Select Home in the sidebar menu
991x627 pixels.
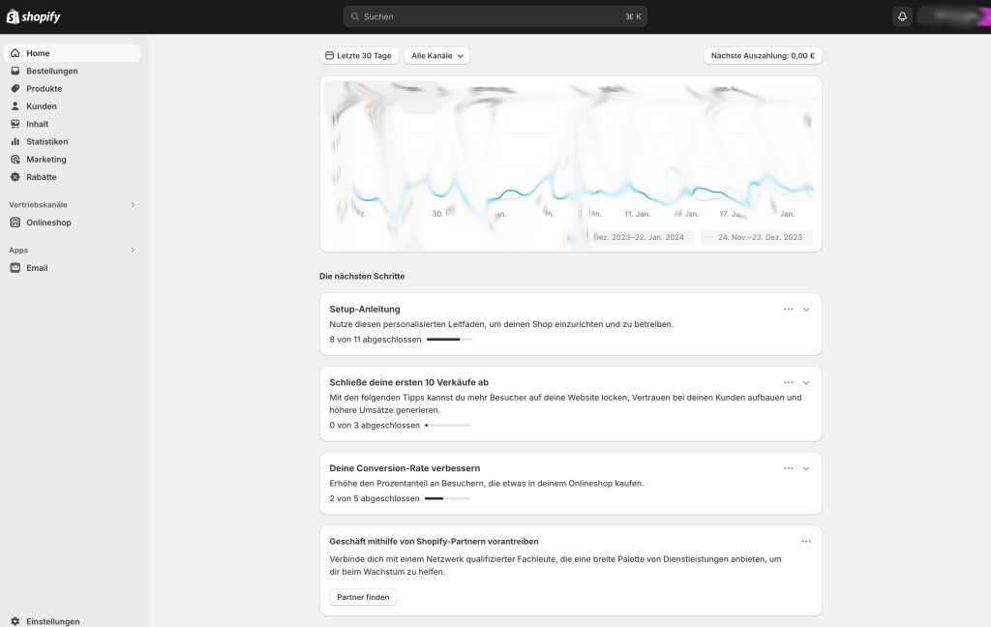(x=39, y=53)
